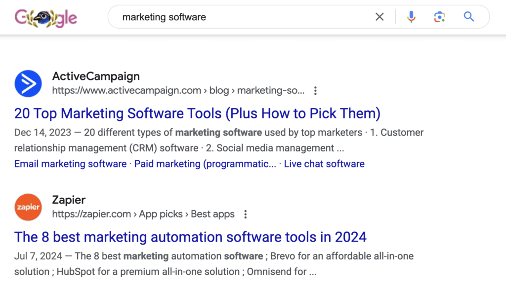The image size is (506, 288).
Task: Open Email marketing software sitelink
Action: 70,164
